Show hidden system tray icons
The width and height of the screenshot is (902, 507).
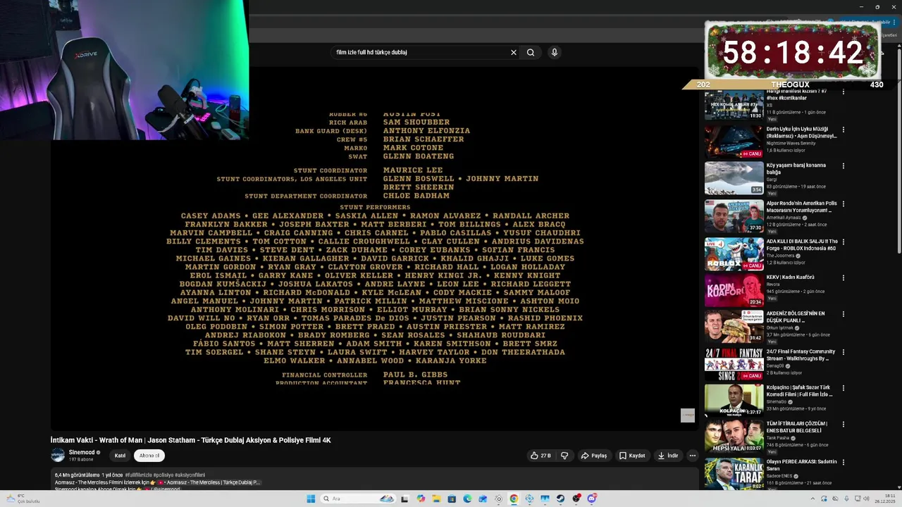(x=813, y=499)
